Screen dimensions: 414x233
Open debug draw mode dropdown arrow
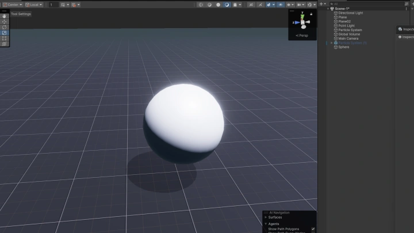[240, 5]
